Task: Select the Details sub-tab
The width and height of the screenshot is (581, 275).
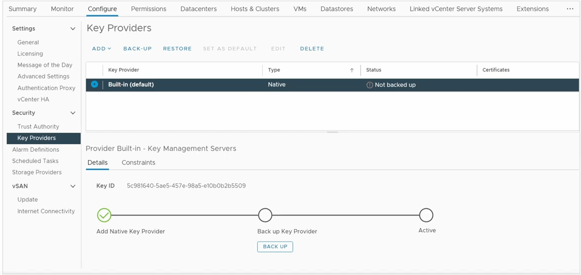Action: point(97,162)
